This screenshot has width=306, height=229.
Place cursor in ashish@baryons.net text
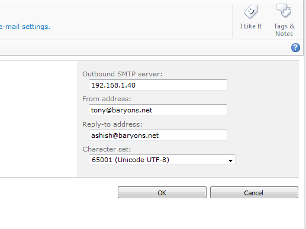coord(125,136)
